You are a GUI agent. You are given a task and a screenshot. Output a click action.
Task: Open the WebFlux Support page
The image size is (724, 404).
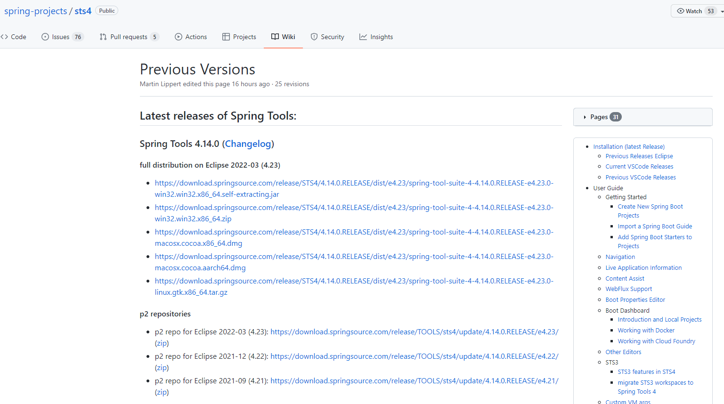629,289
